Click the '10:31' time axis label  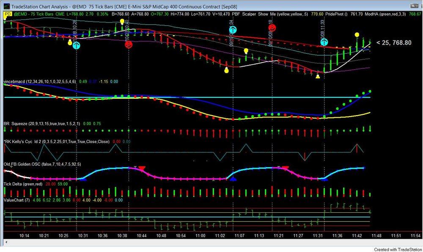[x=83, y=236]
